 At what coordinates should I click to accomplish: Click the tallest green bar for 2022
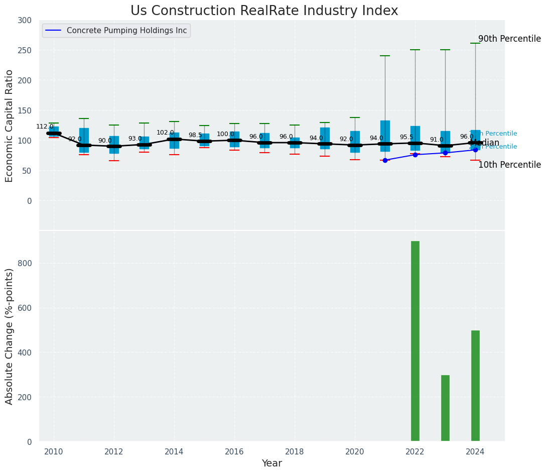pyautogui.click(x=415, y=341)
